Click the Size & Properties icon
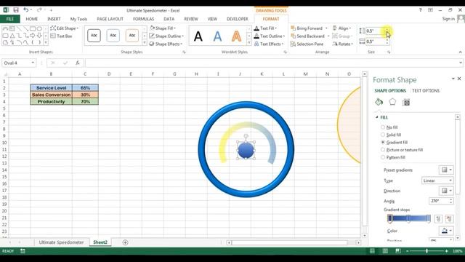The image size is (465, 262). point(406,103)
